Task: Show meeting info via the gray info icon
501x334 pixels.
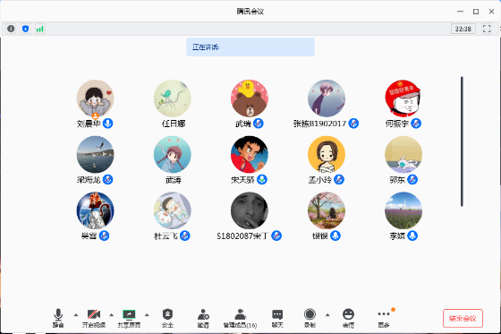Action: pos(11,29)
